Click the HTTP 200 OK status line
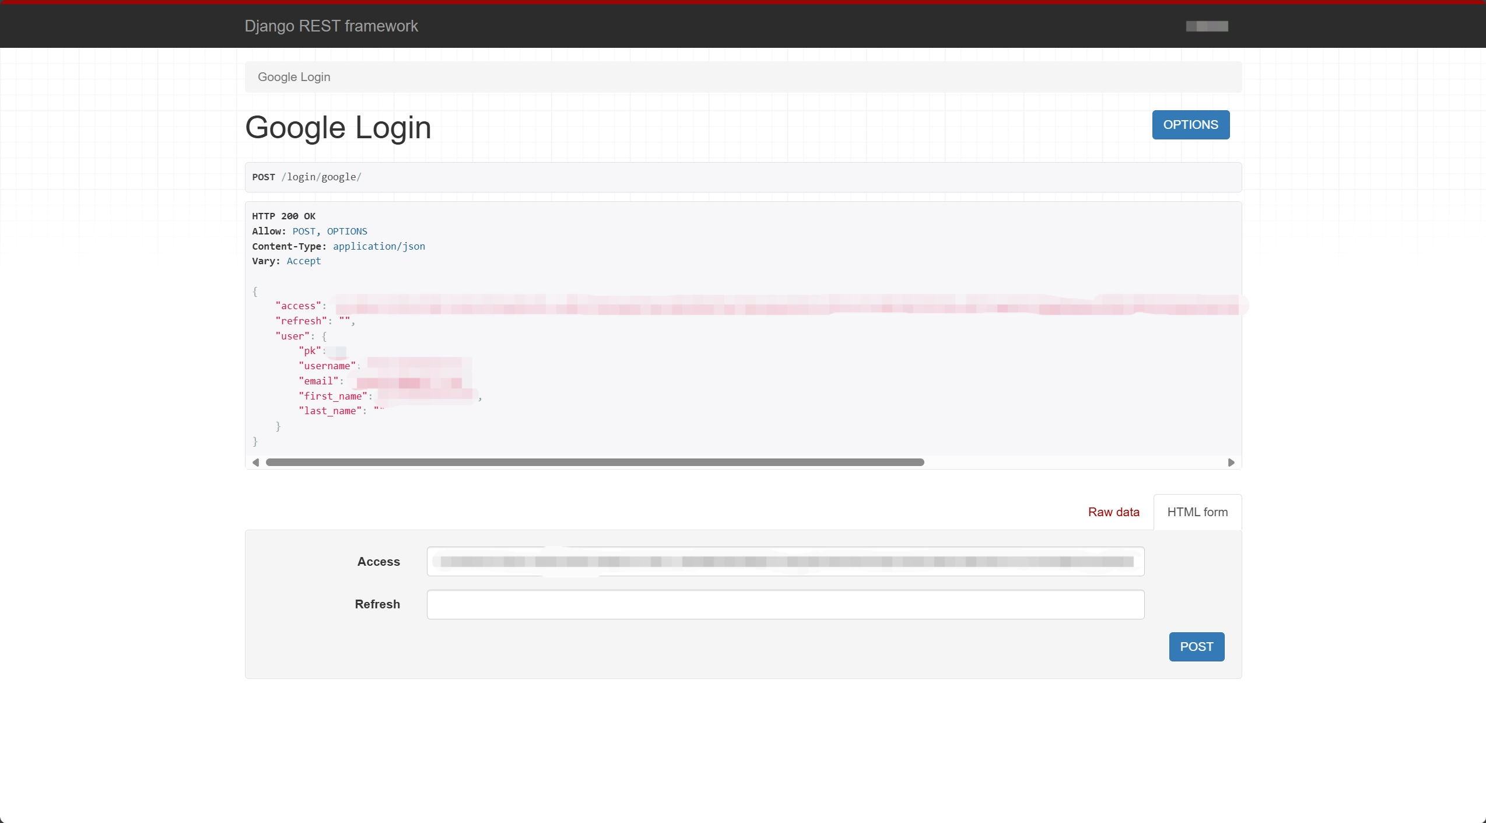The image size is (1486, 823). click(x=283, y=216)
